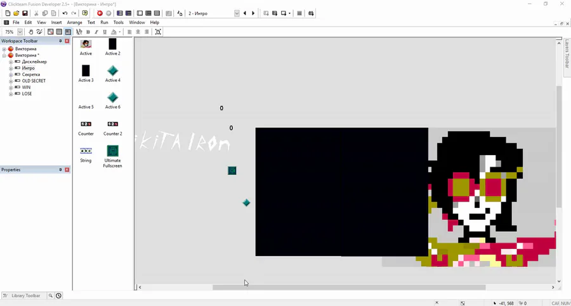Open the Layers Toolbar side tab
This screenshot has width=571, height=306.
click(567, 54)
